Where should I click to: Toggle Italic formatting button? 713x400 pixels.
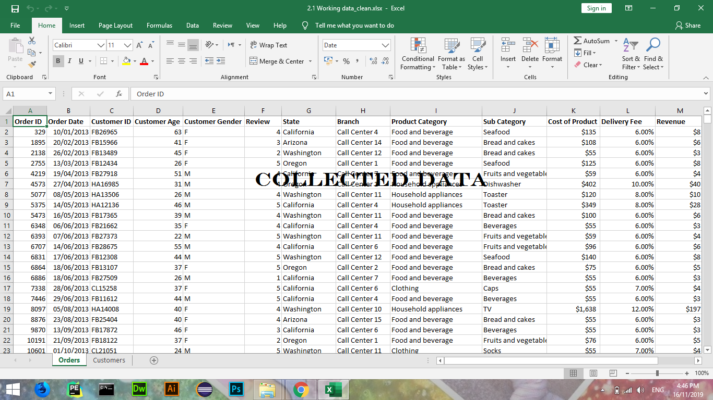pyautogui.click(x=70, y=61)
